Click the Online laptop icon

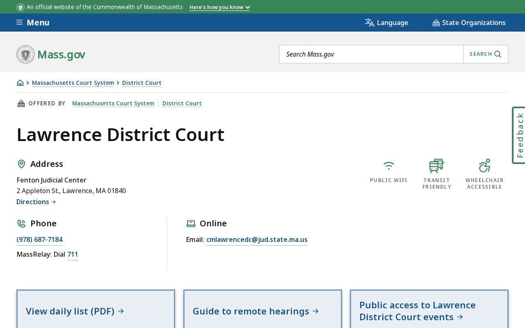(x=191, y=223)
